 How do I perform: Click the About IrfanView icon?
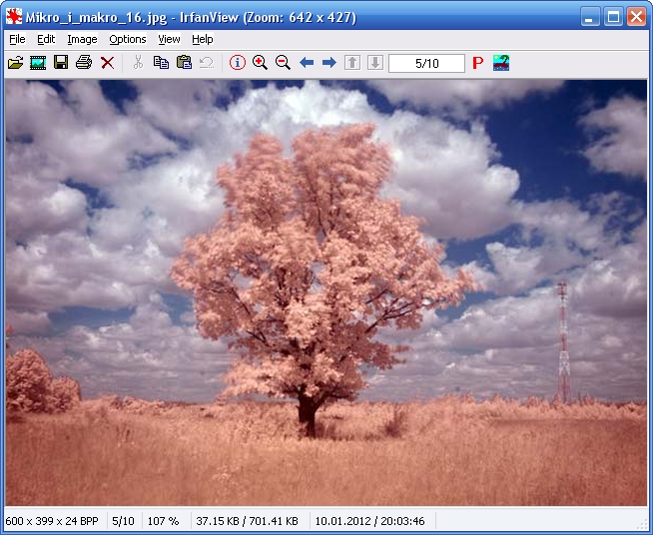(501, 63)
